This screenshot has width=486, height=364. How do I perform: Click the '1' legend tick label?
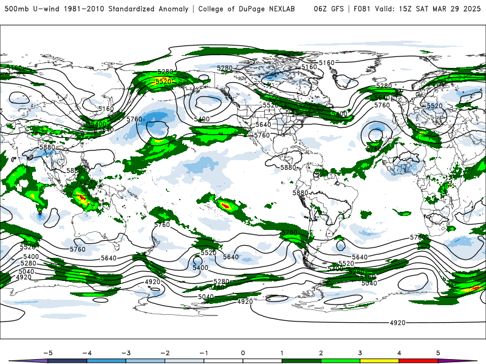[282, 353]
